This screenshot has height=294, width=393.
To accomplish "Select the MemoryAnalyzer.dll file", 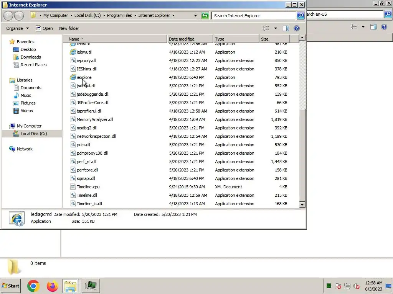I will 95,119.
